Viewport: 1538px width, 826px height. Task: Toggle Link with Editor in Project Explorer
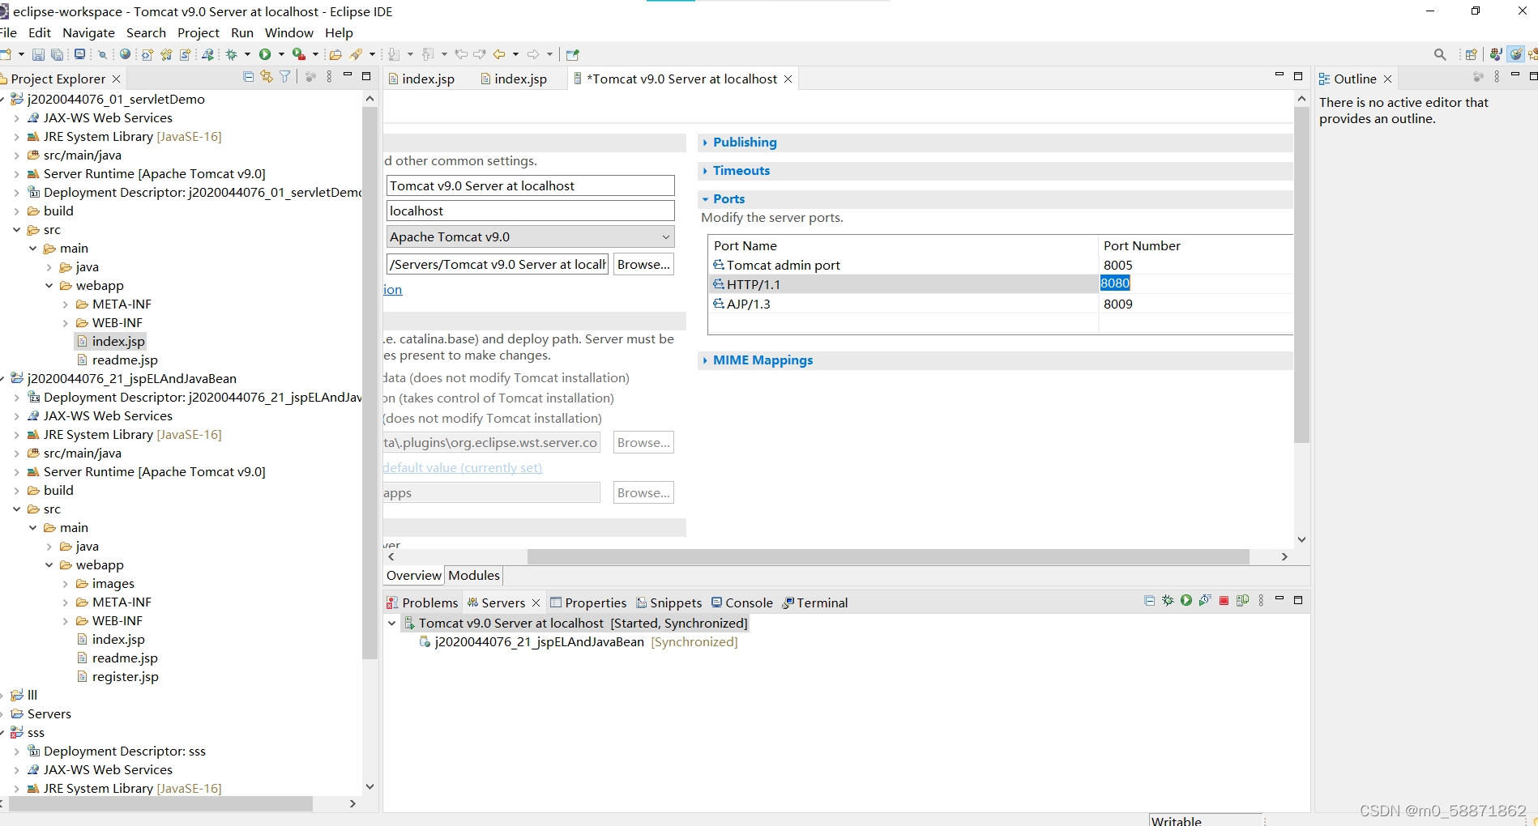pyautogui.click(x=267, y=77)
